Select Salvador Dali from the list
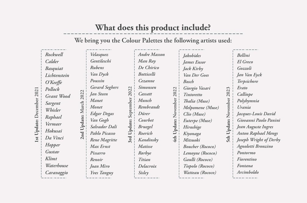The height and width of the screenshot is (203, 307). 103,127
